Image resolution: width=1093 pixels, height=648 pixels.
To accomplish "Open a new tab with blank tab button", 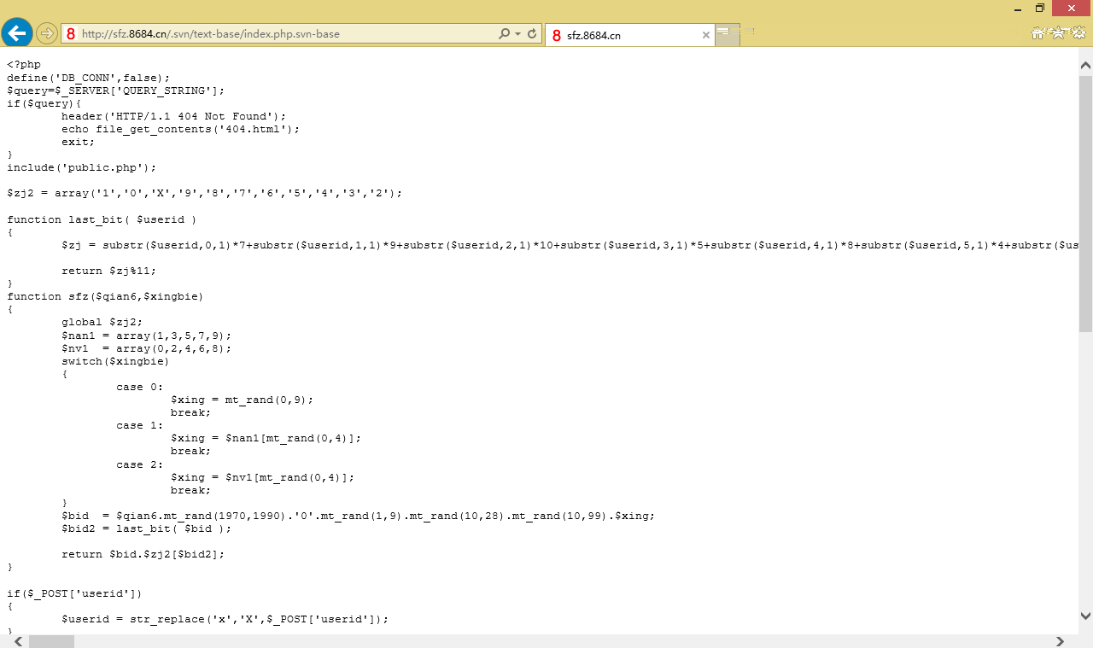I will (x=728, y=34).
